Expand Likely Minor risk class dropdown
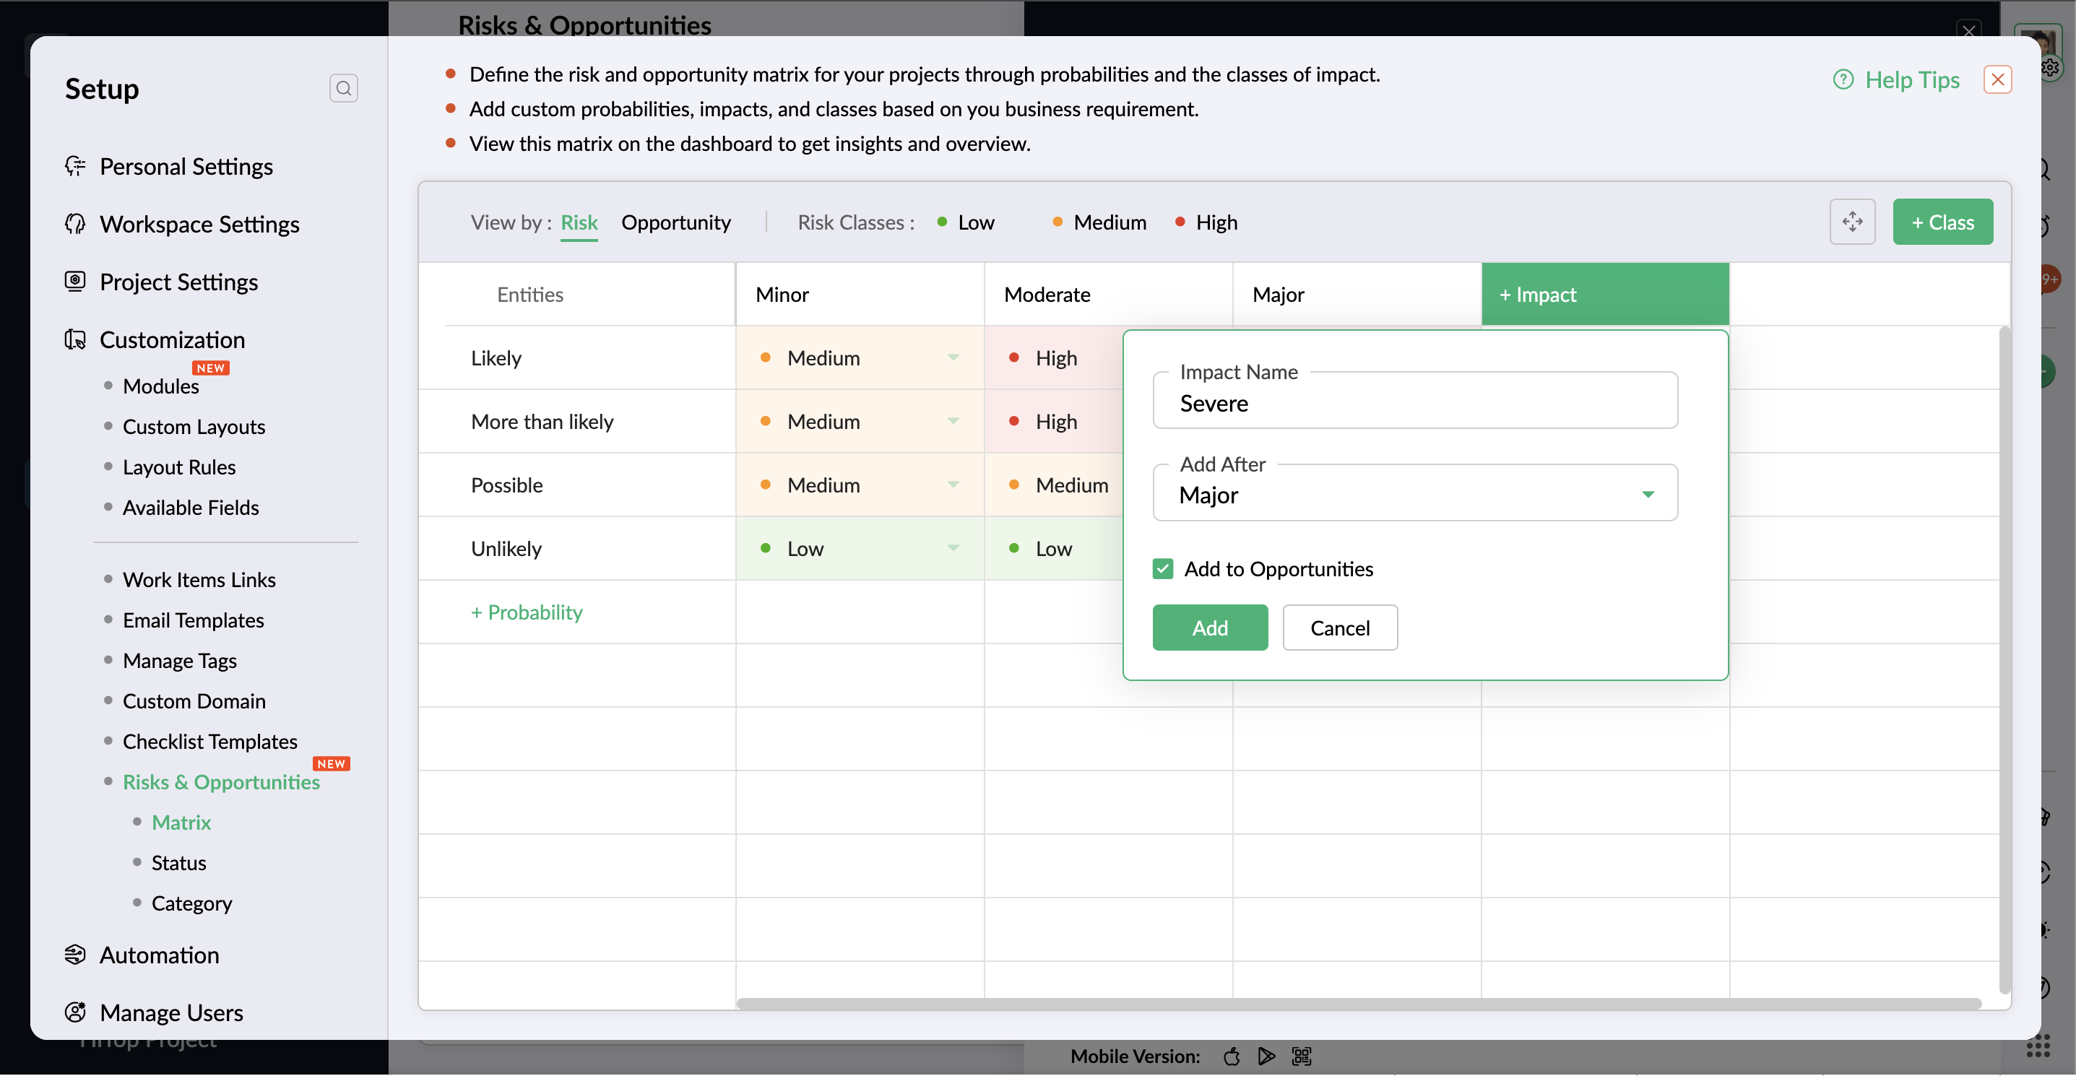Image resolution: width=2076 pixels, height=1076 pixels. click(953, 357)
